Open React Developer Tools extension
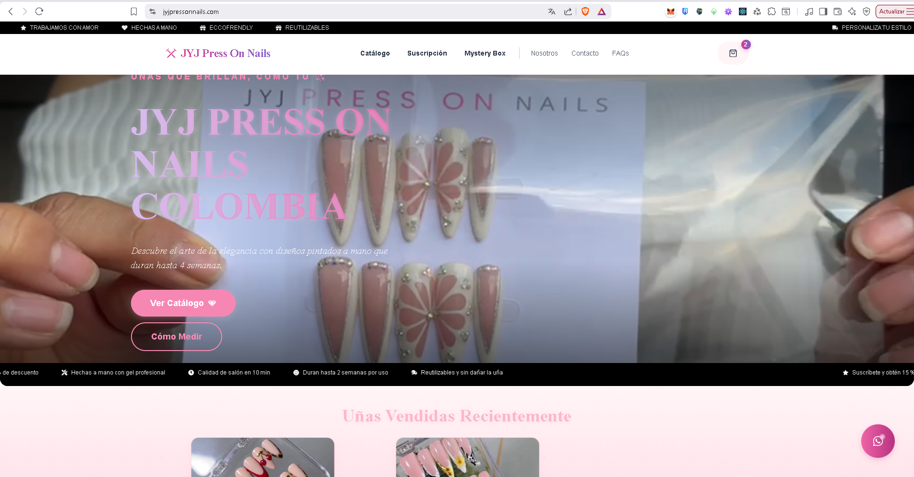This screenshot has width=914, height=477. tap(743, 11)
